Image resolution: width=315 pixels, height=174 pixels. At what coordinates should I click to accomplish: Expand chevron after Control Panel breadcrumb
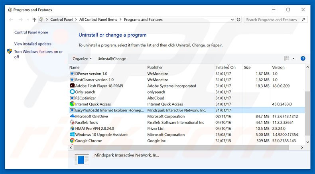point(76,20)
